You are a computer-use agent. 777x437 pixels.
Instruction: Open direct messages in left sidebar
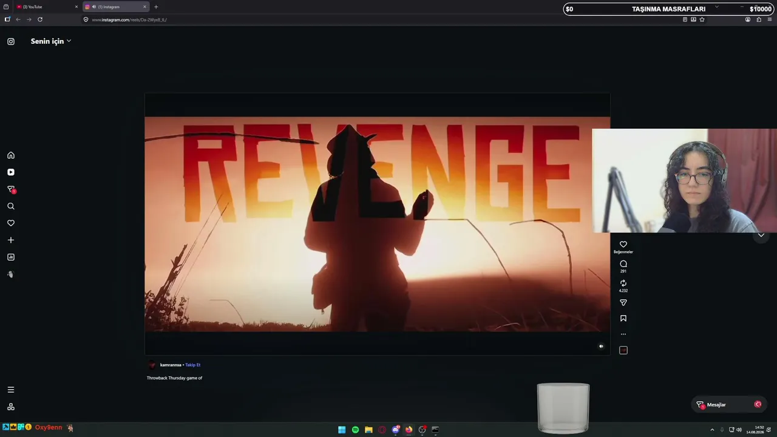(11, 189)
